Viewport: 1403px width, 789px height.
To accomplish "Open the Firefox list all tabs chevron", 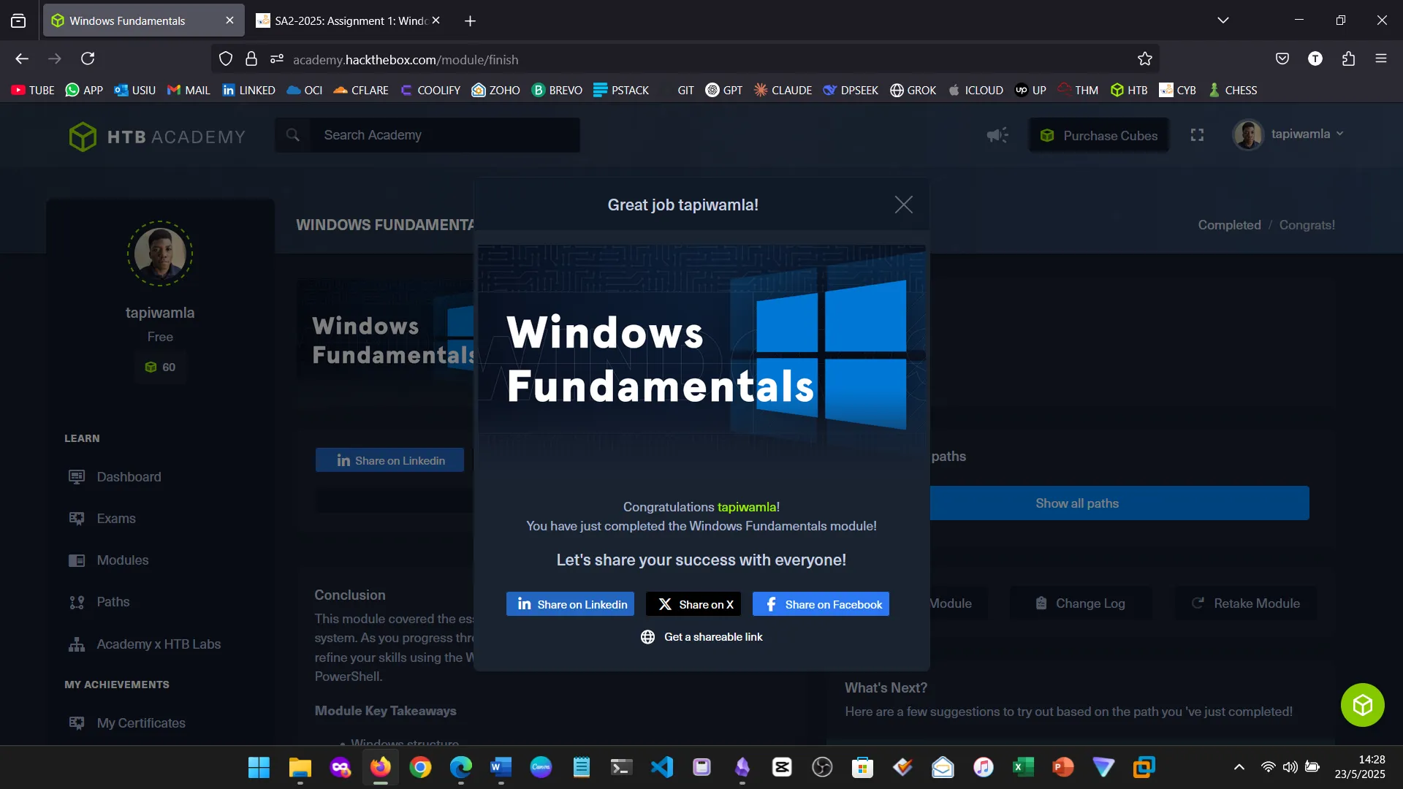I will tap(1223, 20).
